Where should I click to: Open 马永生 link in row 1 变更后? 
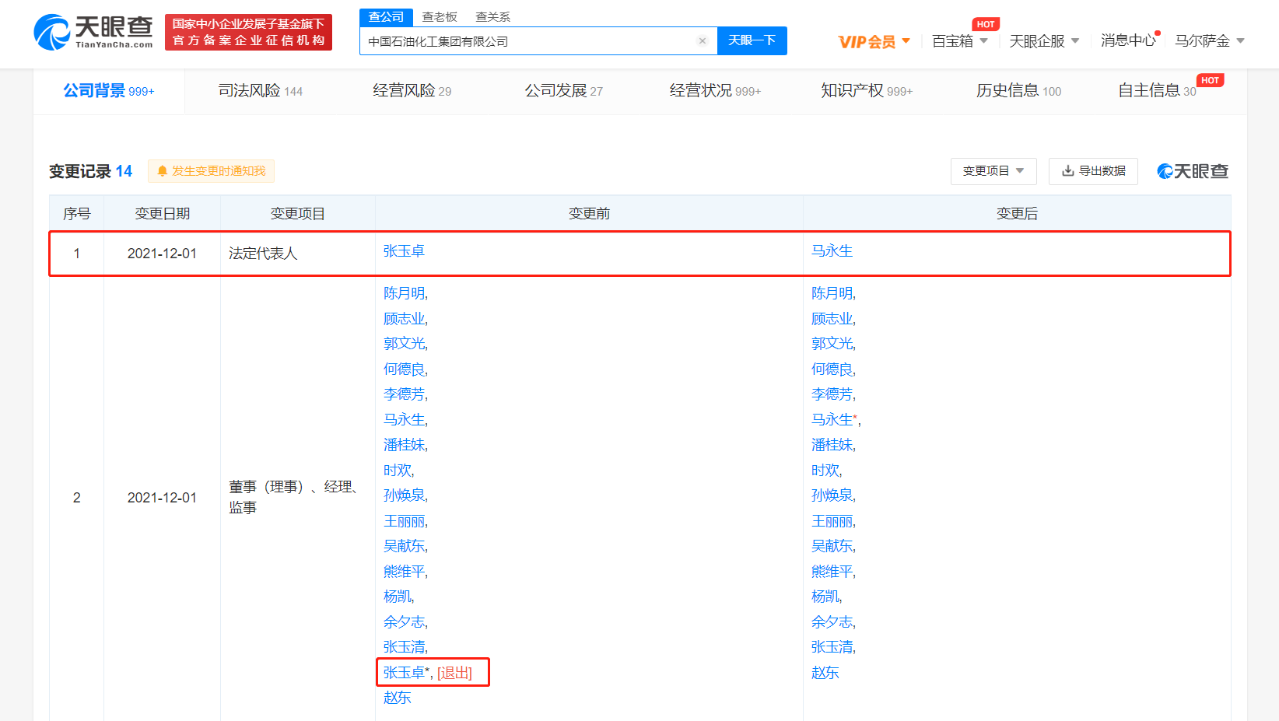click(832, 251)
